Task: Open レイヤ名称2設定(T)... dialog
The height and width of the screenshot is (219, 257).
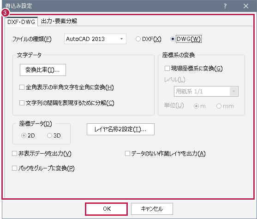Action: 120,129
